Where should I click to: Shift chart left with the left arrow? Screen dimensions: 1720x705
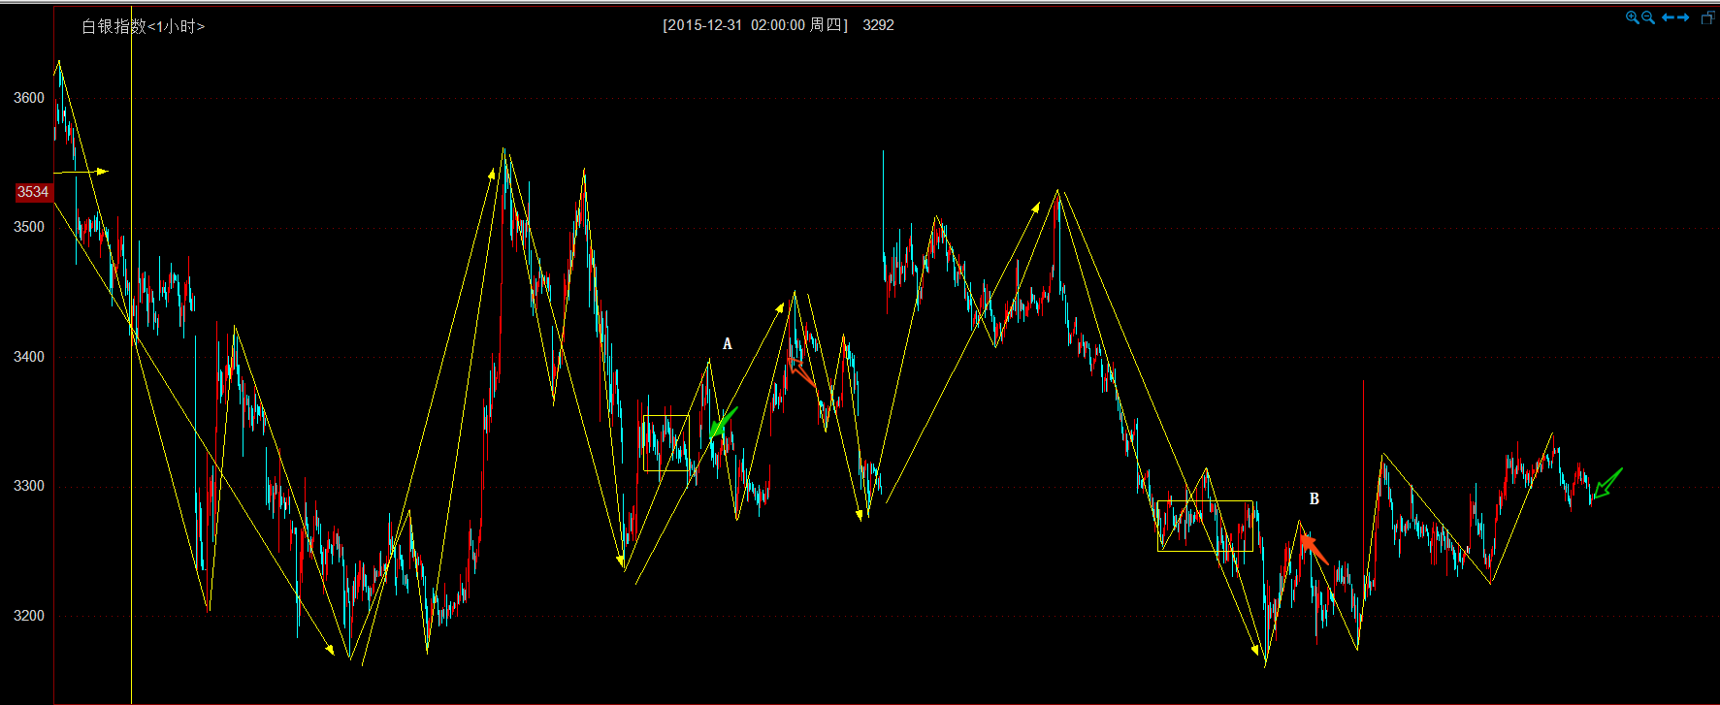1668,17
